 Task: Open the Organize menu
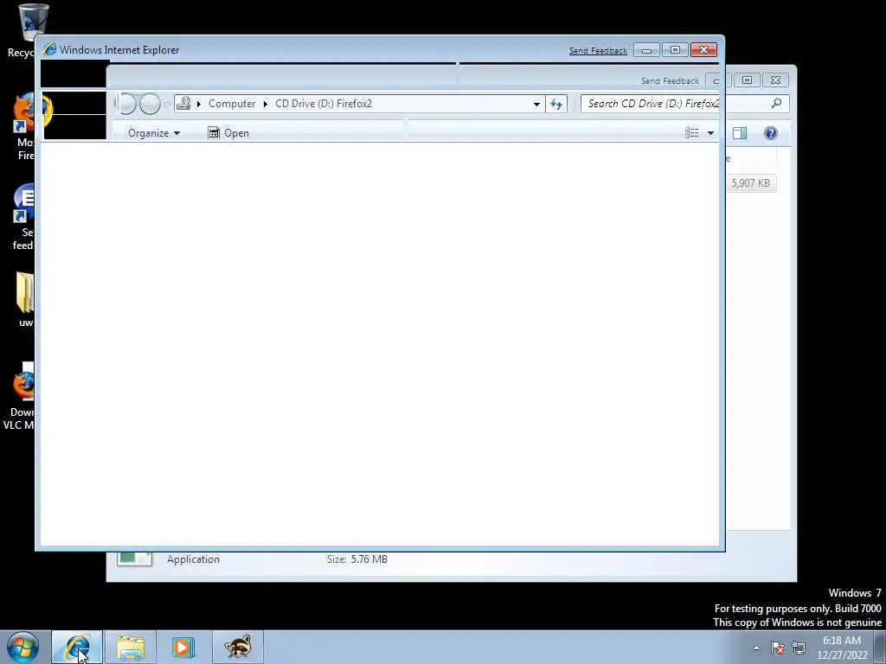[x=154, y=132]
